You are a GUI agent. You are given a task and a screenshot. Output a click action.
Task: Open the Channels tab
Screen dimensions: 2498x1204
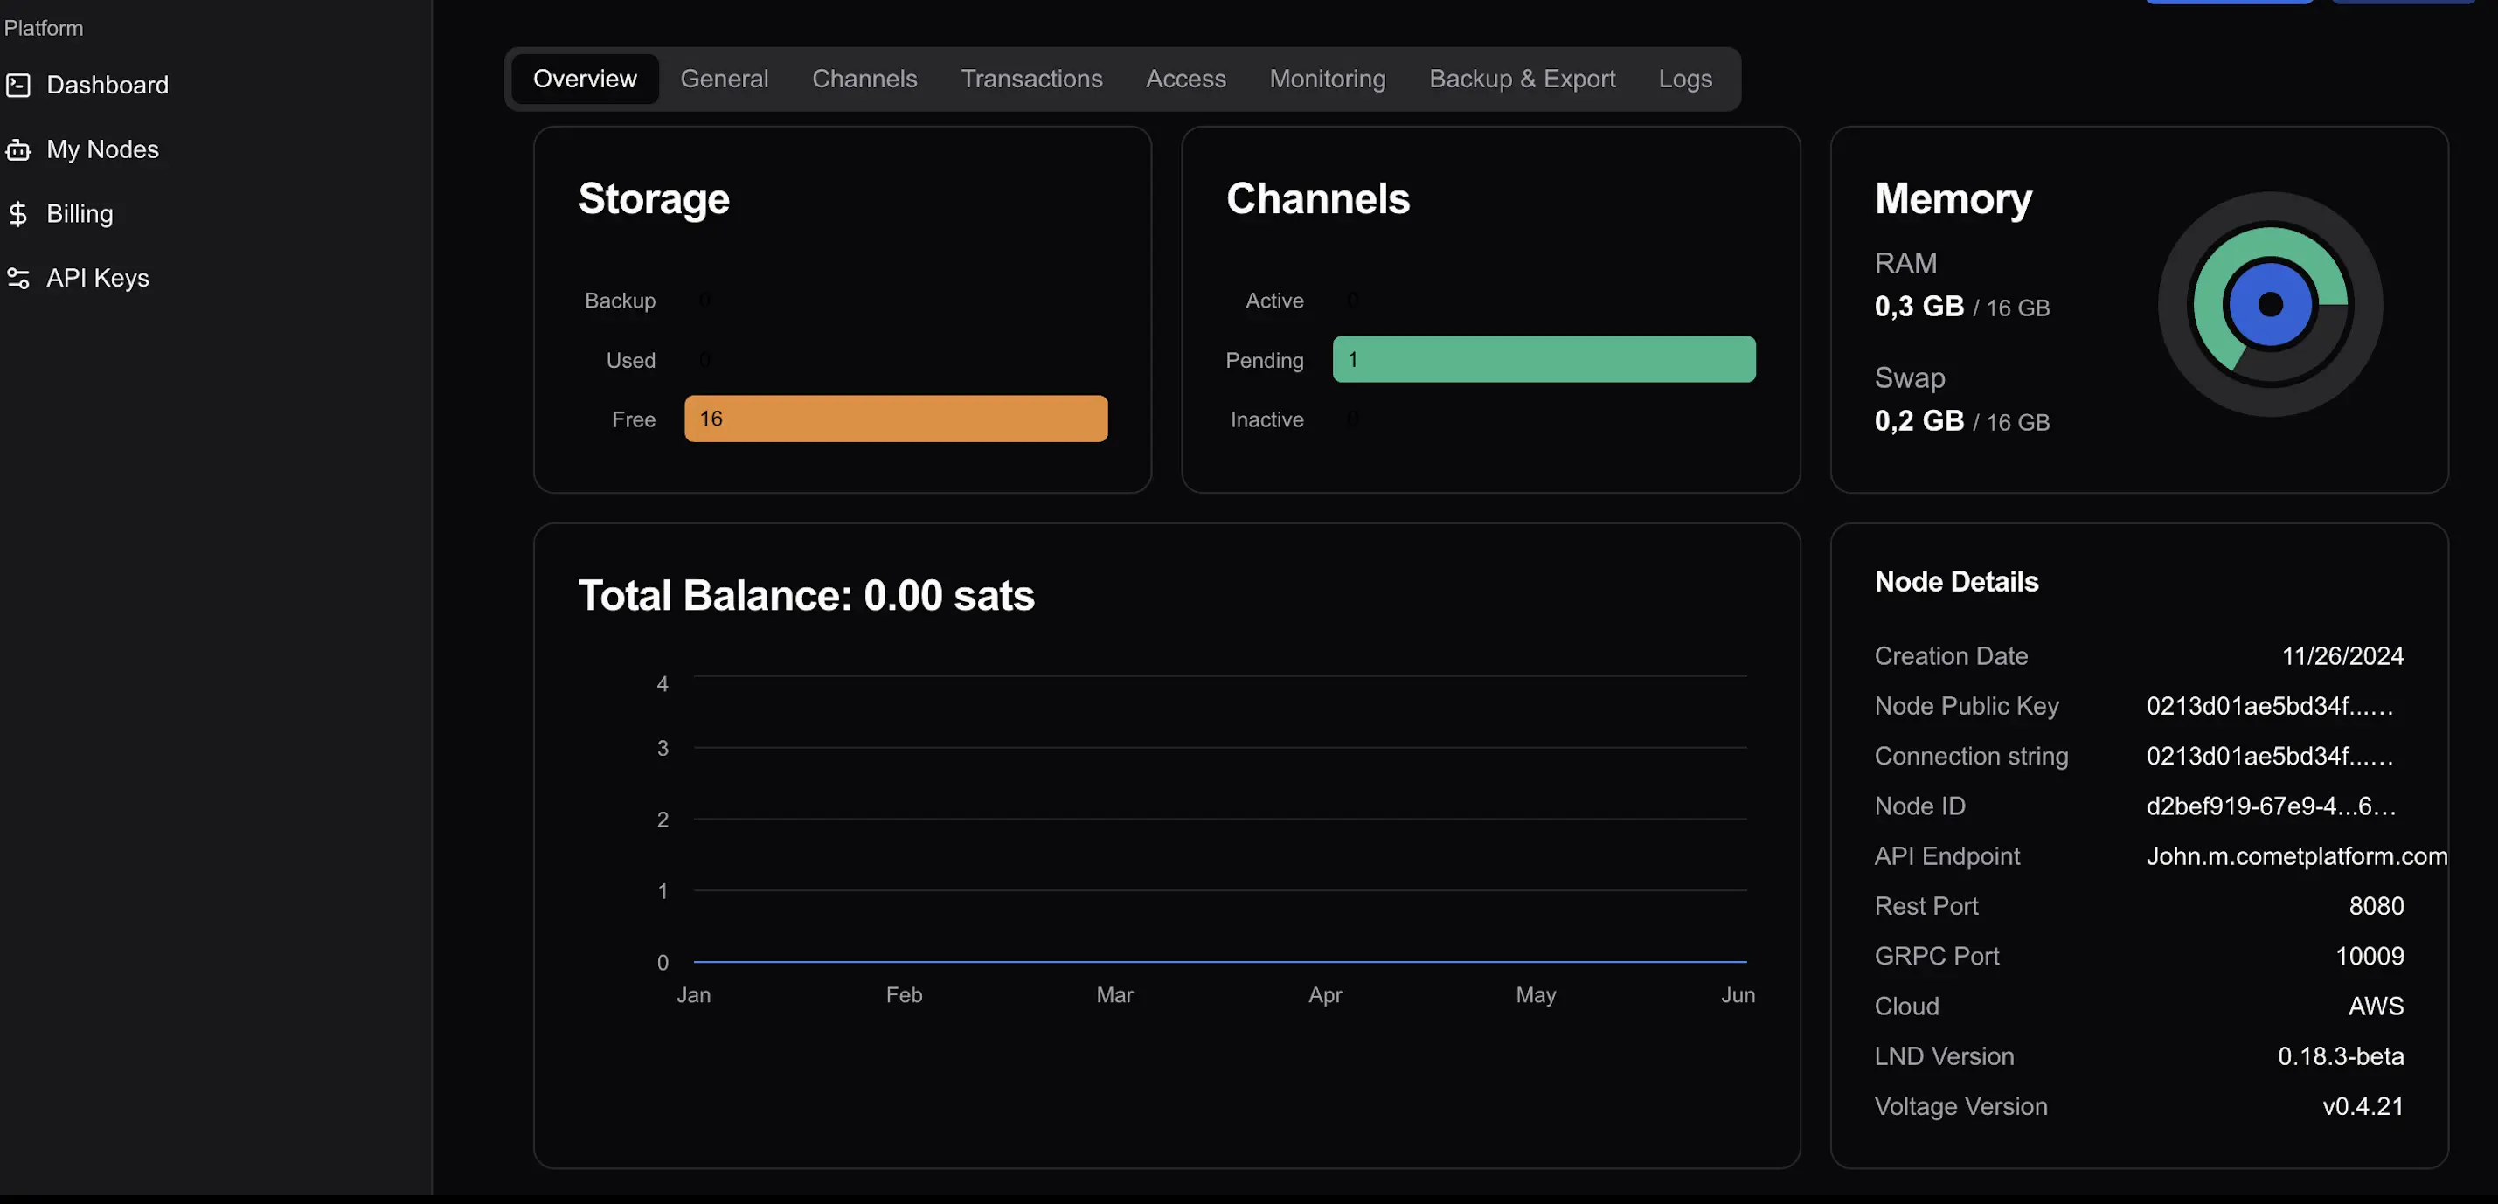point(863,79)
